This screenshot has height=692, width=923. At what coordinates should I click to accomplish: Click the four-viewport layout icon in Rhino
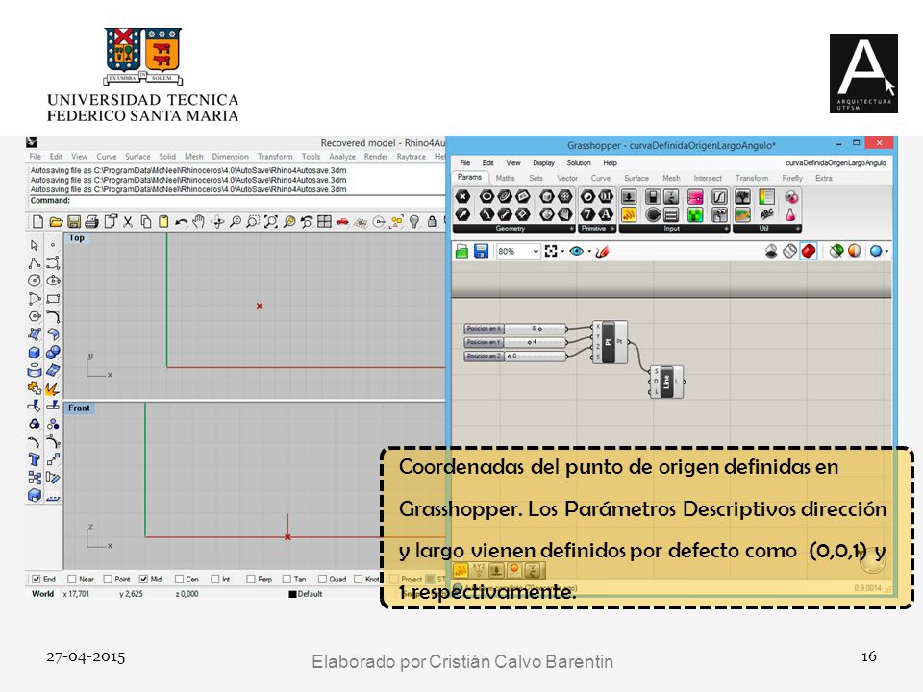324,222
